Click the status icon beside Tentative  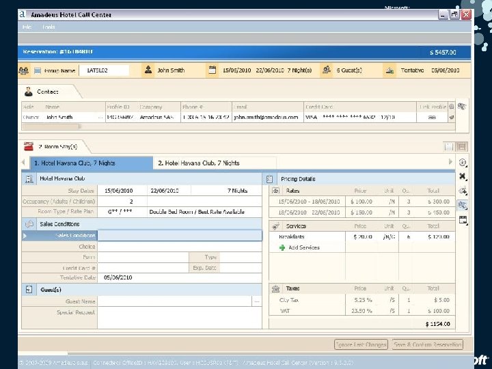click(389, 70)
